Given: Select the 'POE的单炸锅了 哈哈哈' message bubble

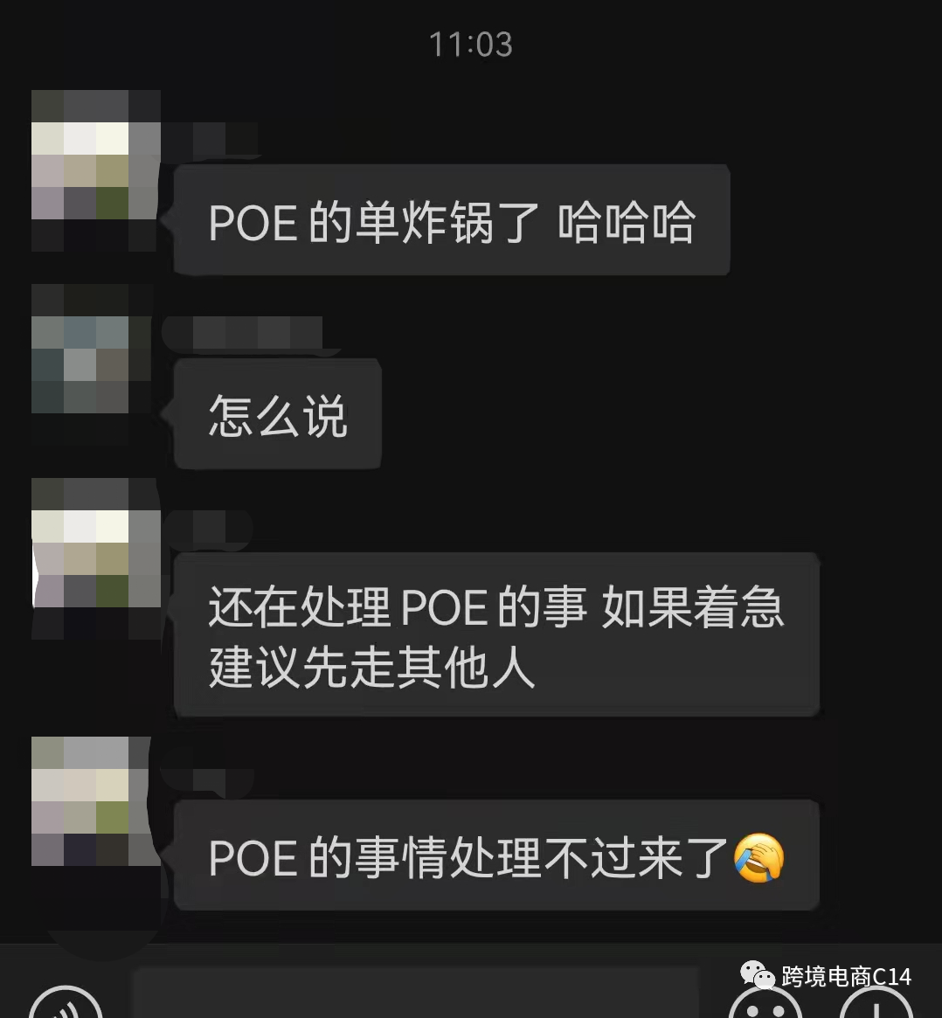Looking at the screenshot, I should pos(453,220).
